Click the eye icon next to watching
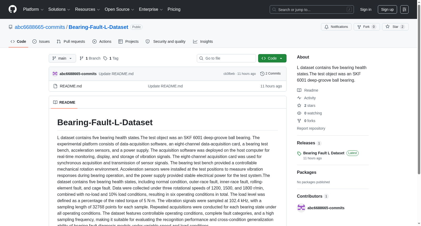421x226 pixels. point(299,113)
